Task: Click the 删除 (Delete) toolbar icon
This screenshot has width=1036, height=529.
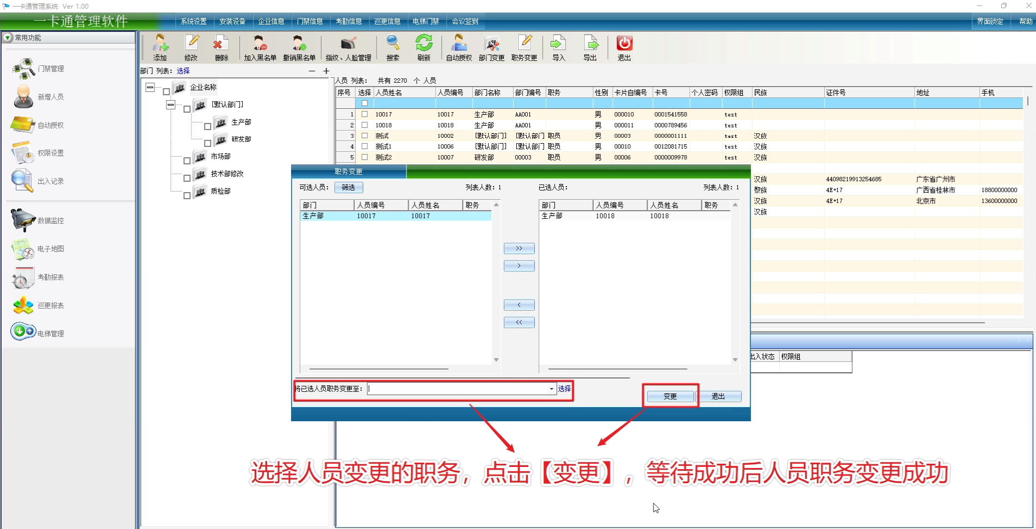Action: point(221,47)
